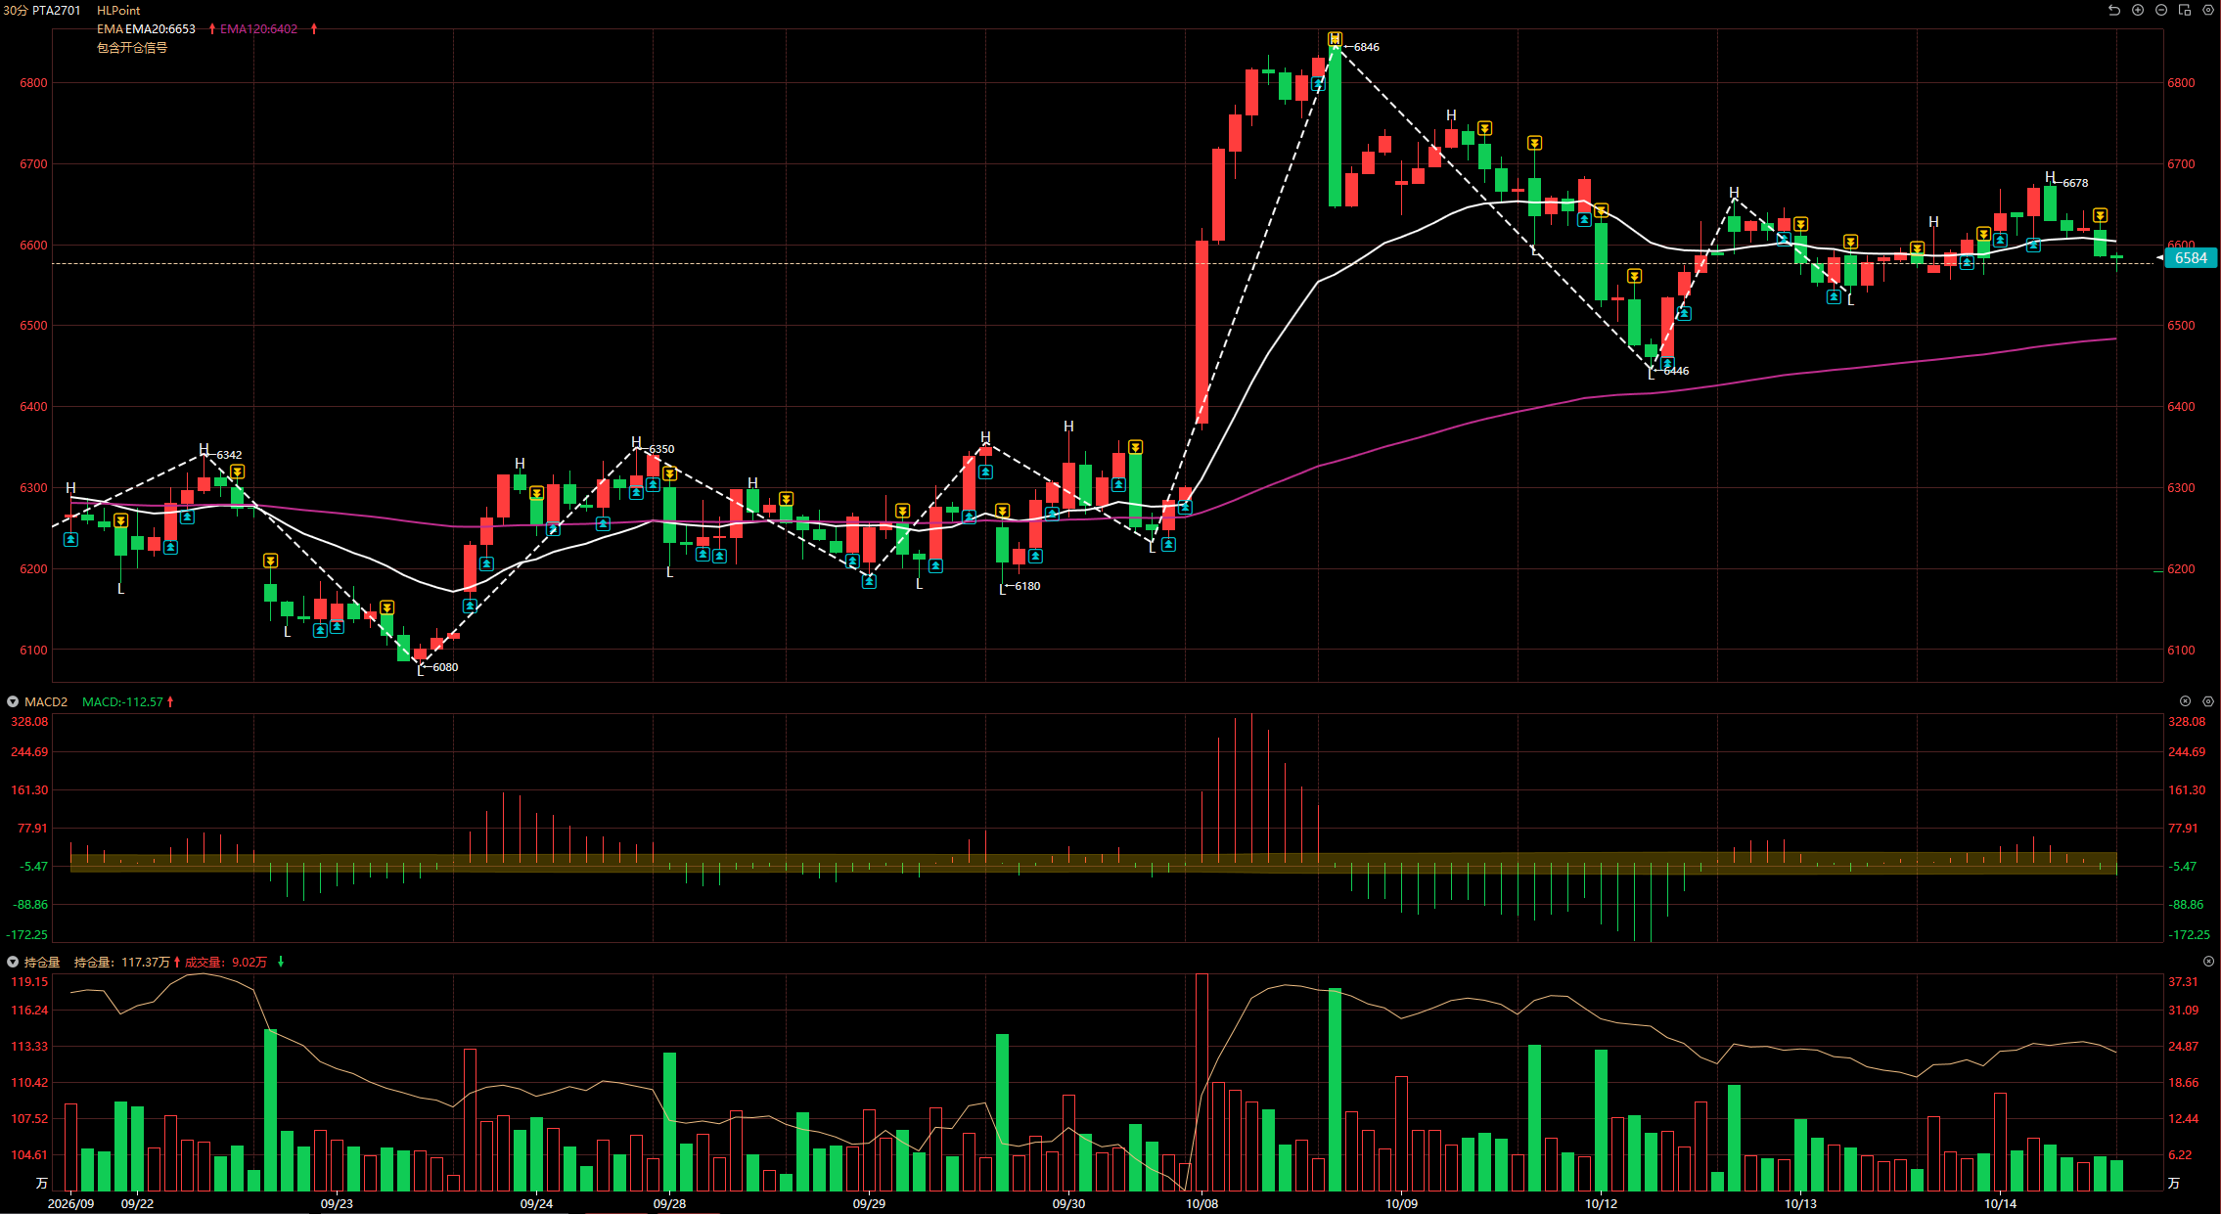Click the 包含开仓信号 legend text
This screenshot has width=2221, height=1214.
132,47
